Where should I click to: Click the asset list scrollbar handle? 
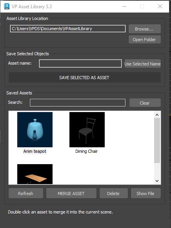pyautogui.click(x=157, y=140)
